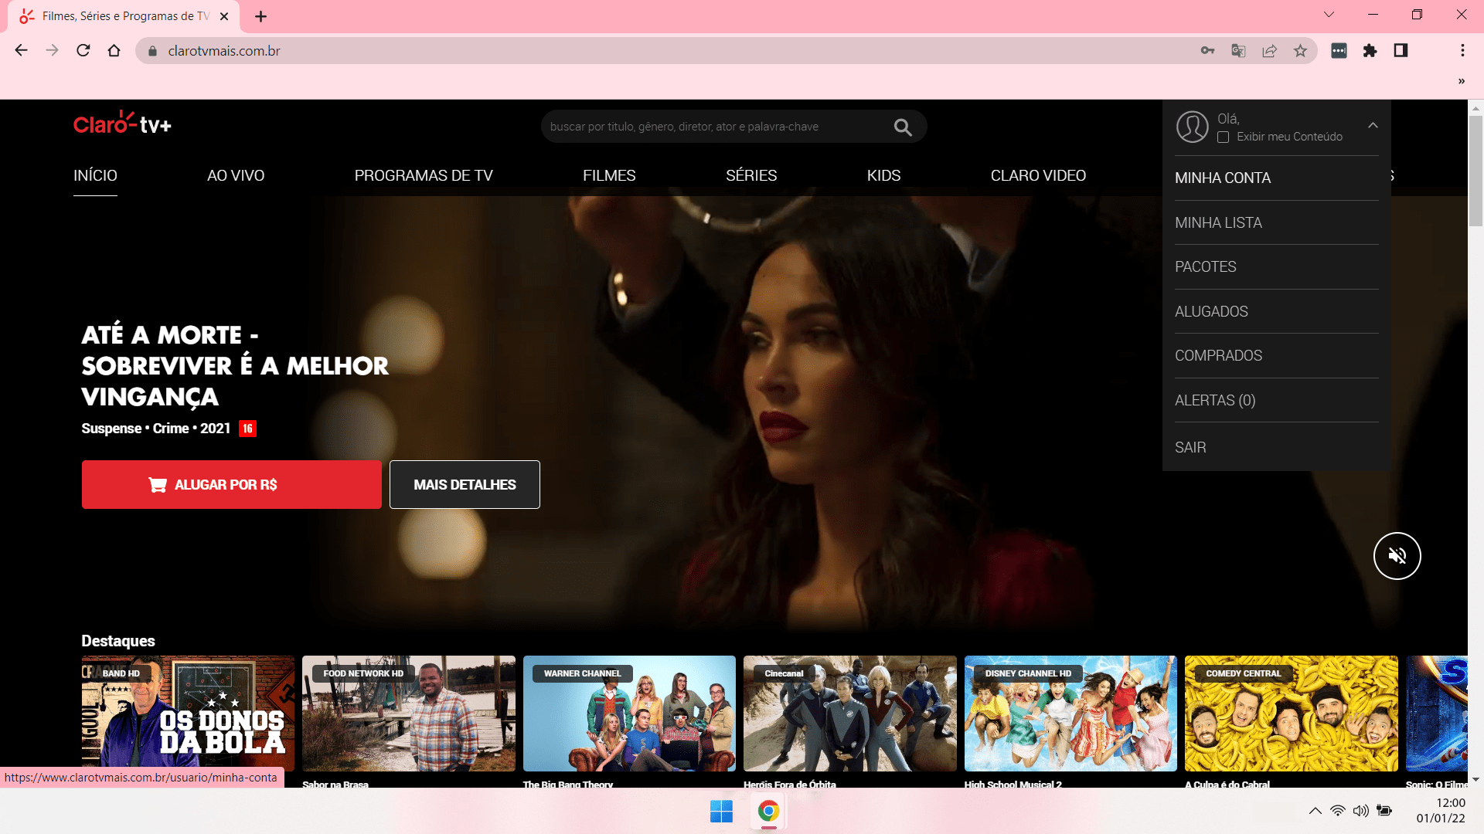This screenshot has width=1484, height=834.
Task: Open saved passwords key icon
Action: pyautogui.click(x=1207, y=51)
